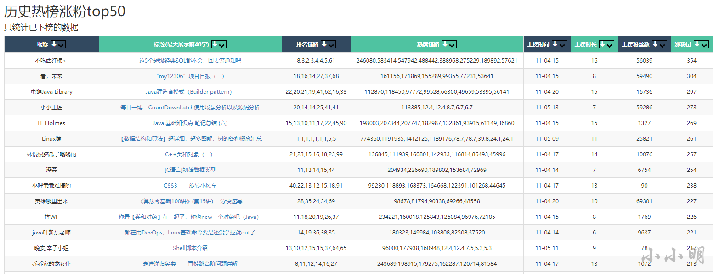Image resolution: width=714 pixels, height=274 pixels.
Task: Click the ranking chain cell 8,3,2,3,4,4,5,61
Action: [316, 61]
